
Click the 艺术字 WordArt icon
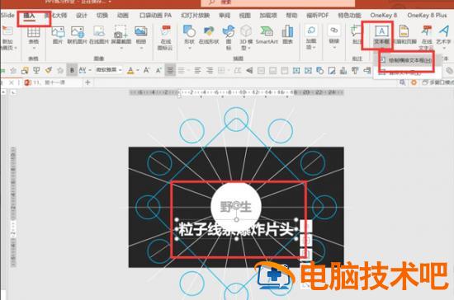click(x=443, y=31)
